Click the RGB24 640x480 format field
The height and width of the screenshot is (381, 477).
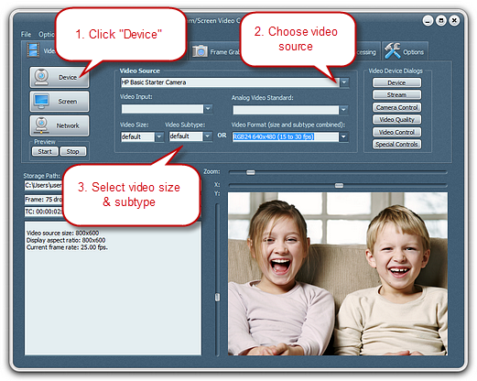click(x=286, y=136)
